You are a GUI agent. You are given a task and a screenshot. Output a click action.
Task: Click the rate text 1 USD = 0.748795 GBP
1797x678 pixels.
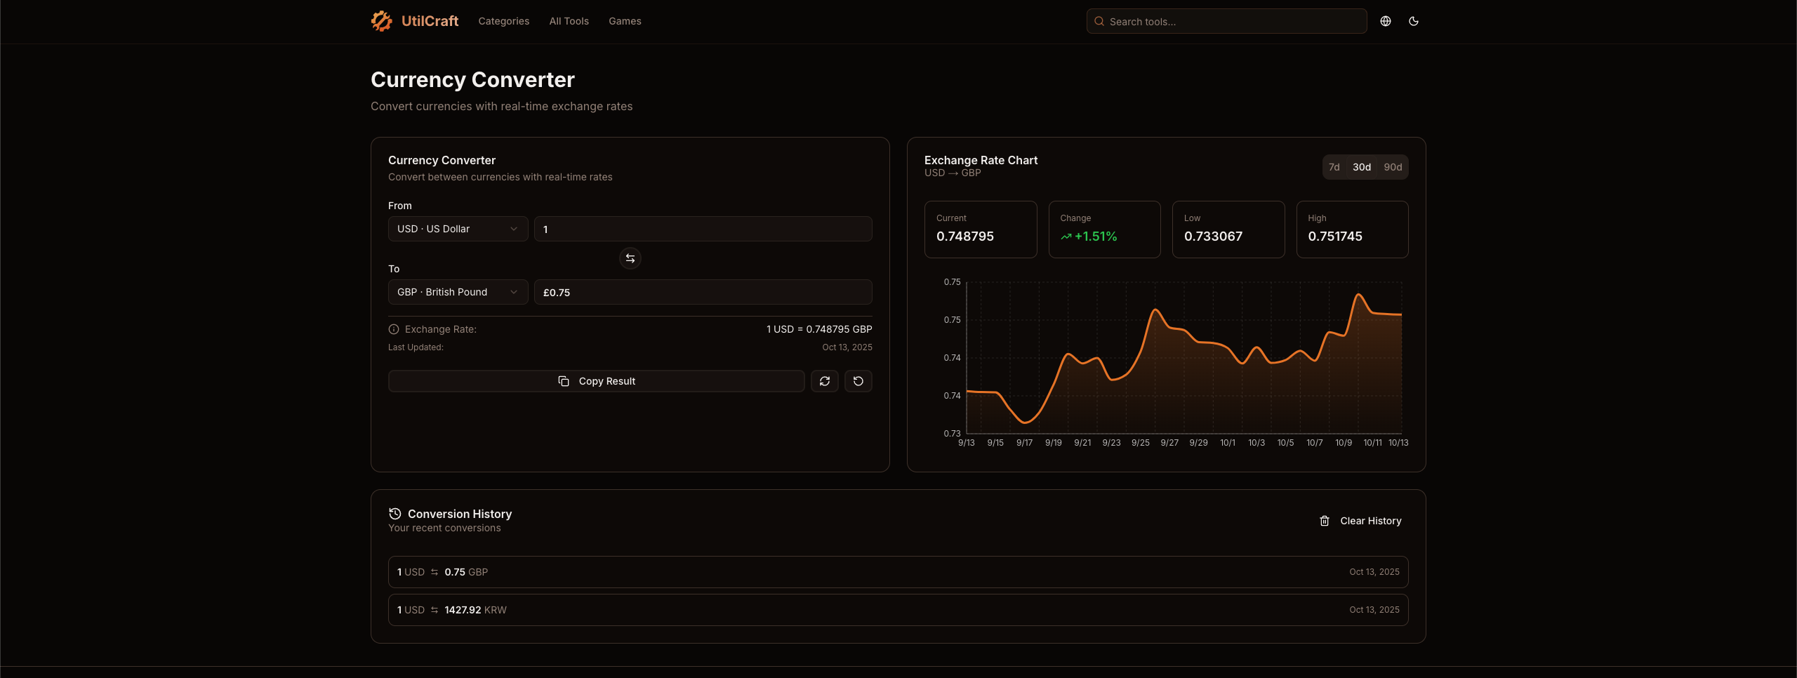819,329
